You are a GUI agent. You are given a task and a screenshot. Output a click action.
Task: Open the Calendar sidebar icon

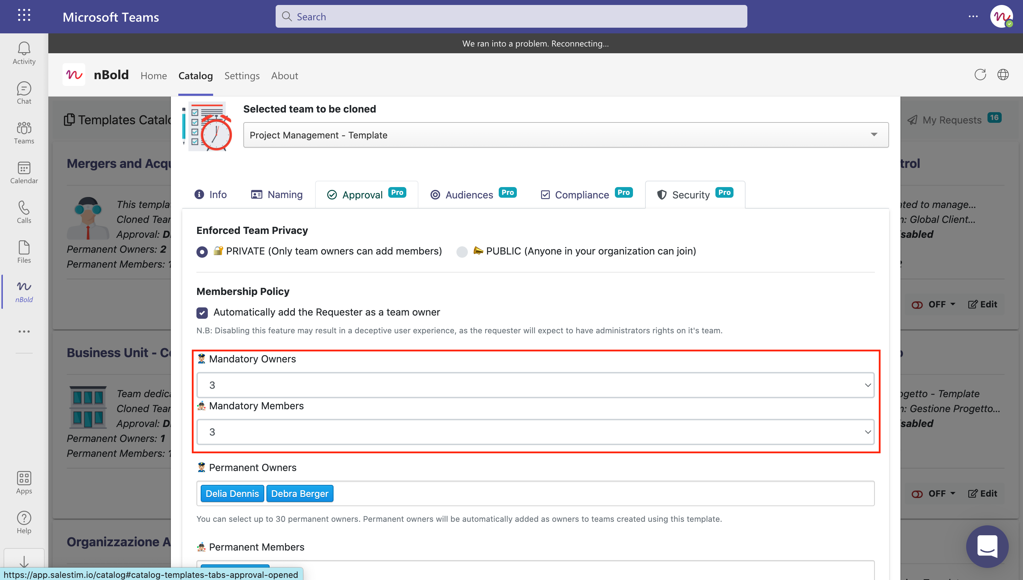click(x=24, y=173)
